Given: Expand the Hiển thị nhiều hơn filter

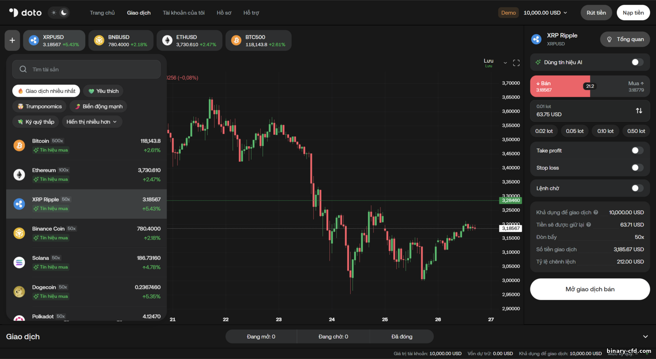Looking at the screenshot, I should [x=91, y=122].
